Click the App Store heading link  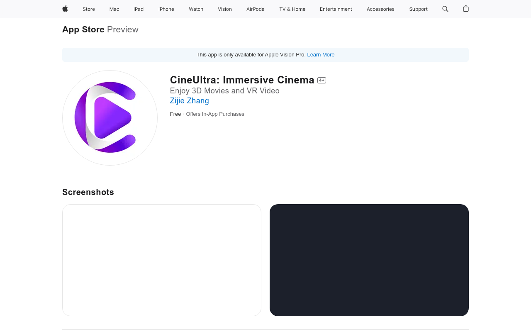pyautogui.click(x=83, y=29)
